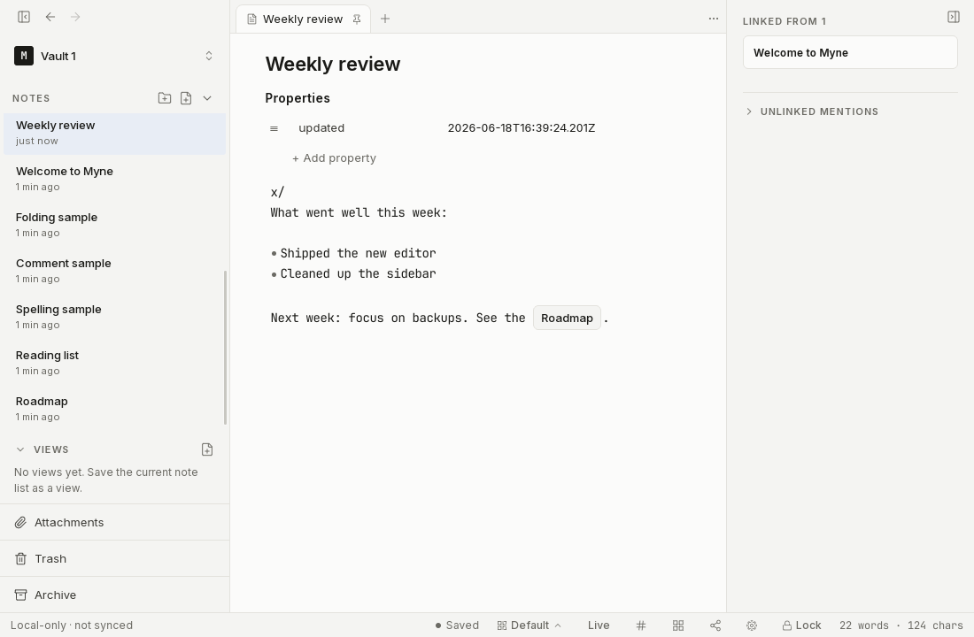The width and height of the screenshot is (974, 637).
Task: Click the notes list scrollbar
Action: pyautogui.click(x=225, y=348)
